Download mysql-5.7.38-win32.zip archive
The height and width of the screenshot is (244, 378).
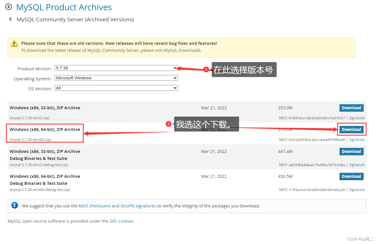click(x=352, y=108)
